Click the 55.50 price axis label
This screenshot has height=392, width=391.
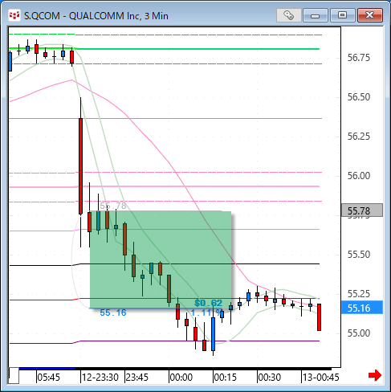pyautogui.click(x=359, y=255)
